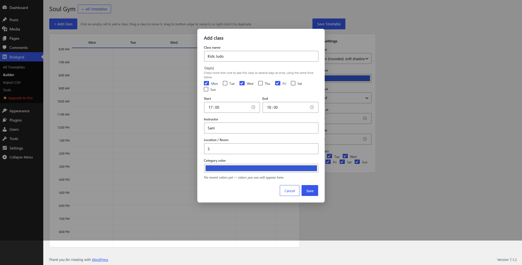This screenshot has height=265, width=522.
Task: Toggle Sun checkbox in Settings panel
Action: coord(357,162)
